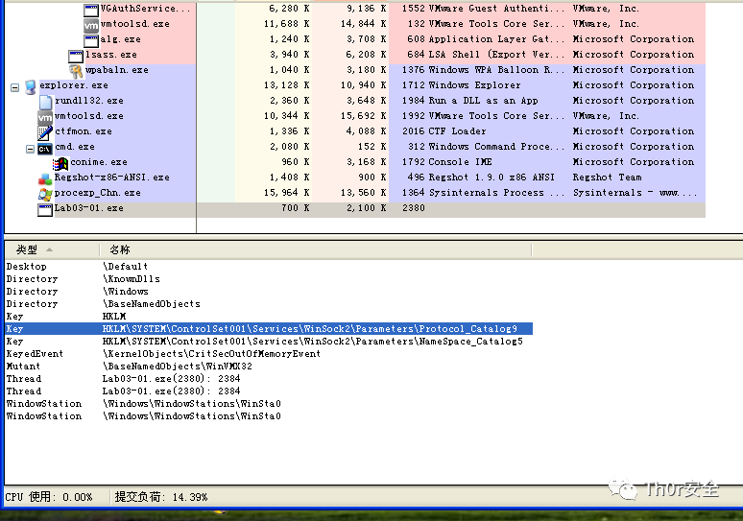Viewport: 743px width, 521px height.
Task: Click the alg.exe process icon
Action: pos(91,40)
